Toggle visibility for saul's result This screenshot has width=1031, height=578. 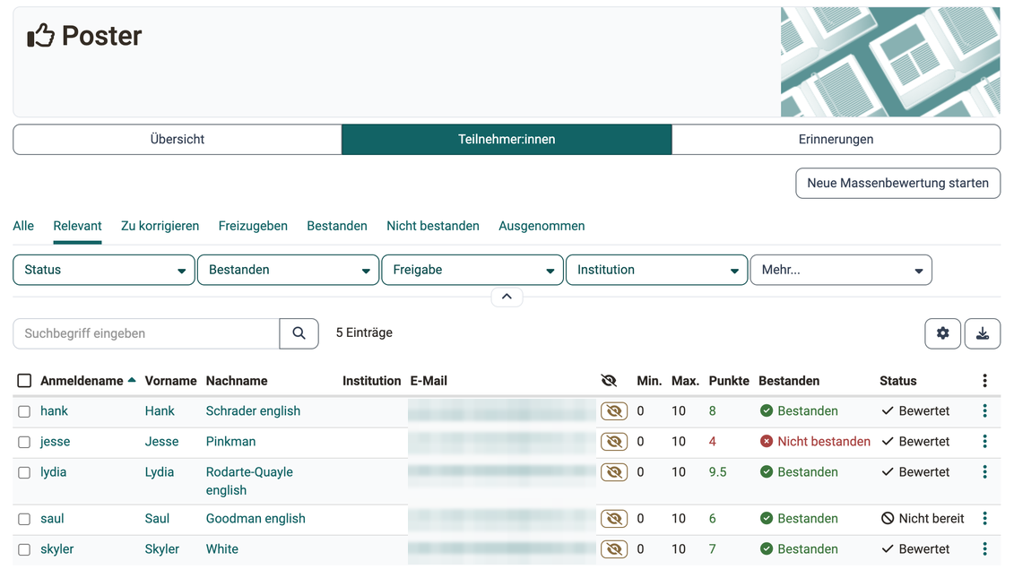click(614, 519)
